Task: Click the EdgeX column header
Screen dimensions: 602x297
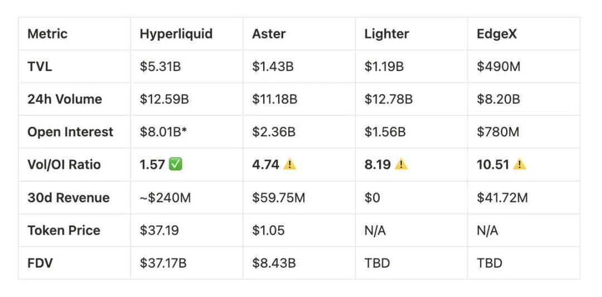Action: point(497,34)
